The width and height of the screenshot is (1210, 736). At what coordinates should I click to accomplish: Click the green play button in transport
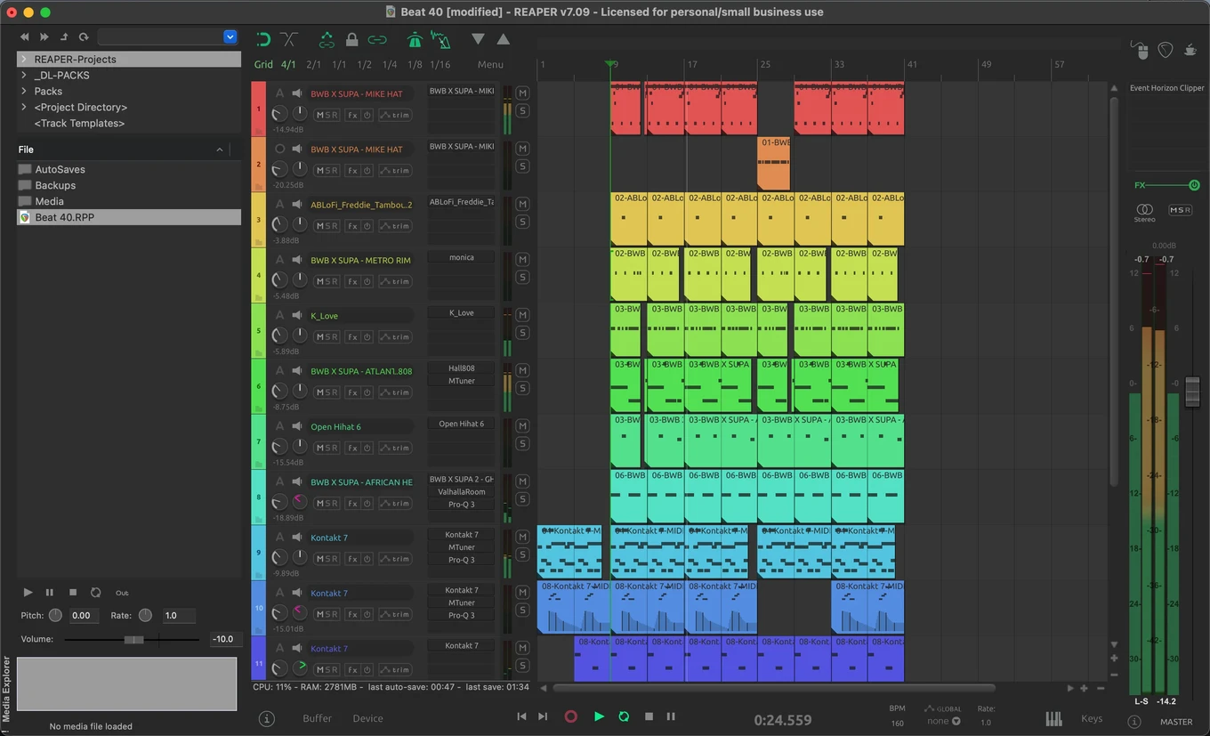tap(599, 716)
